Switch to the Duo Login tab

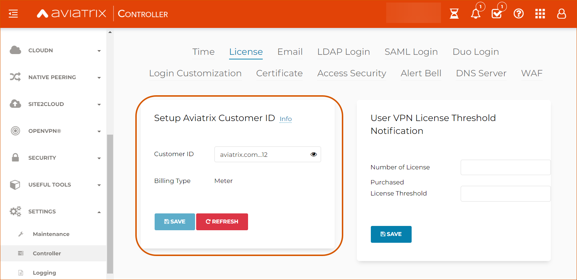tap(476, 52)
